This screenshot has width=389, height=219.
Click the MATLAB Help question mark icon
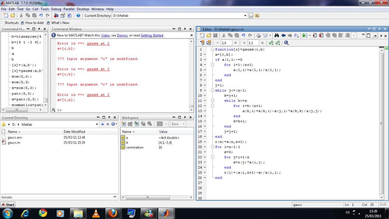pyautogui.click(x=78, y=16)
